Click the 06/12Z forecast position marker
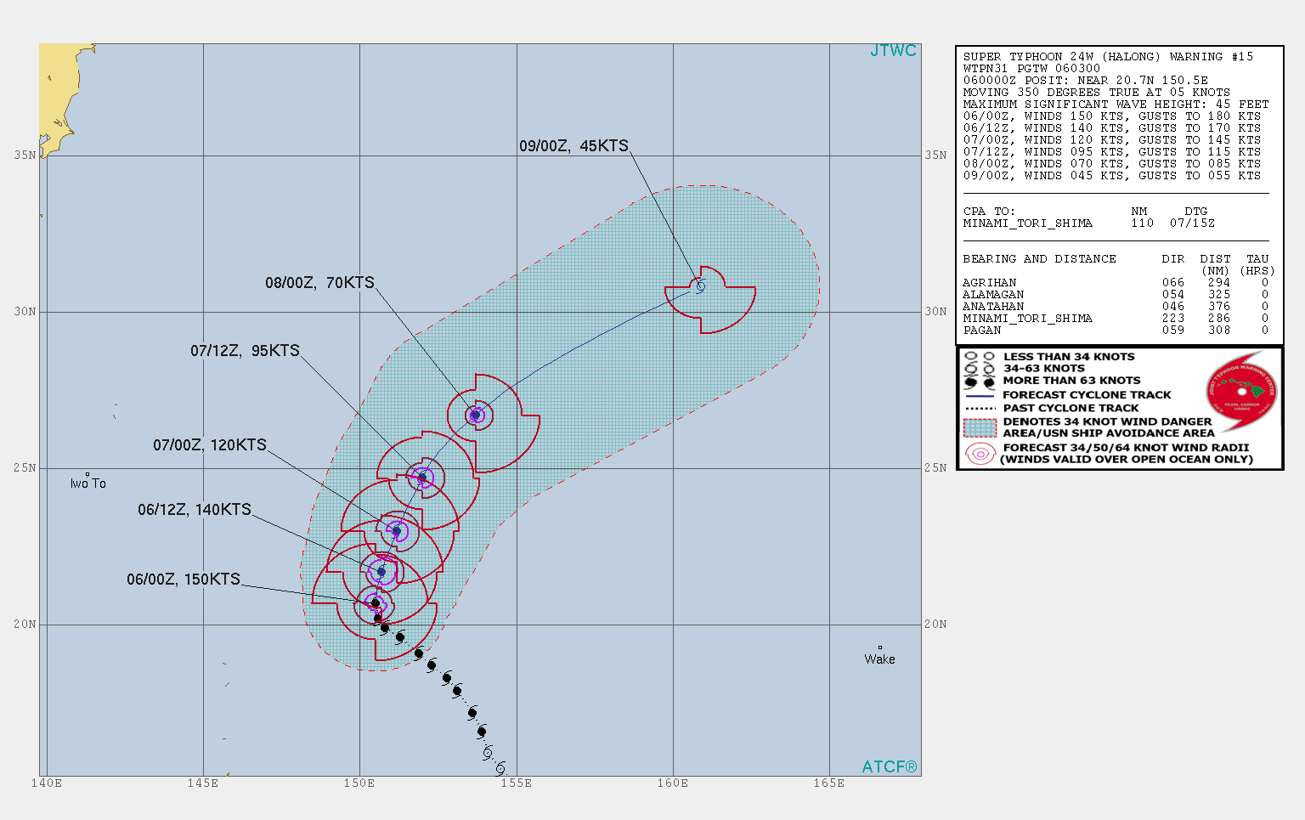The height and width of the screenshot is (820, 1305). pos(381,571)
